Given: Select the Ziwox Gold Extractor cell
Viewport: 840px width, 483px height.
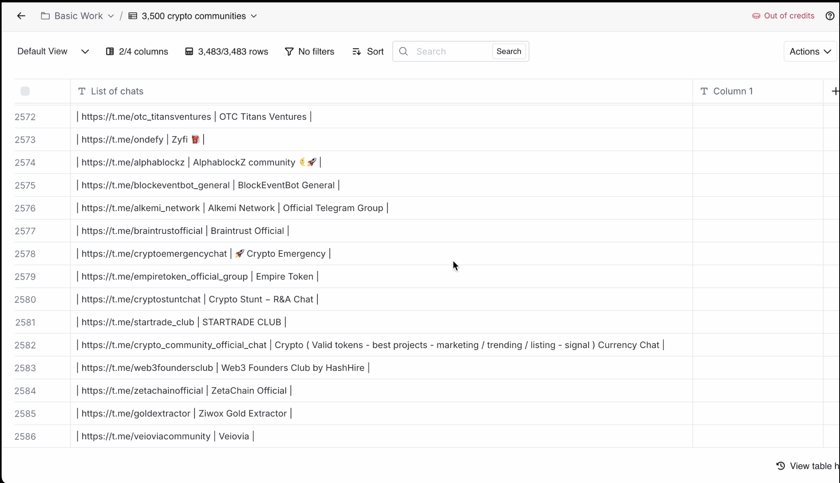Looking at the screenshot, I should [x=382, y=414].
